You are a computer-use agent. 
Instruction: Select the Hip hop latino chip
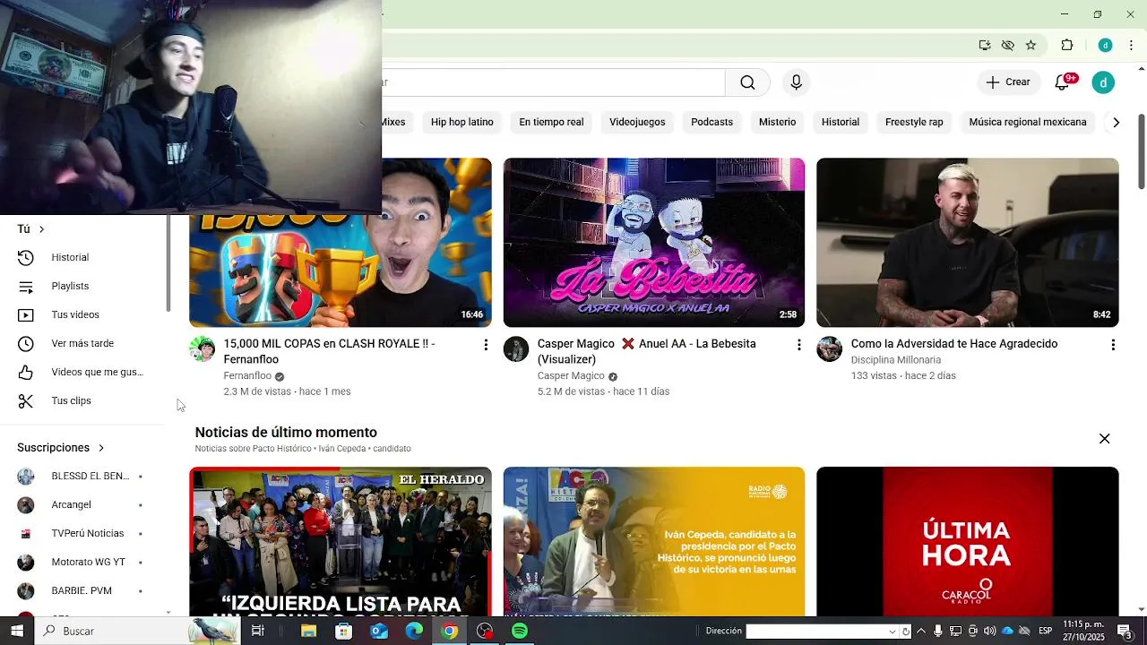tap(462, 122)
